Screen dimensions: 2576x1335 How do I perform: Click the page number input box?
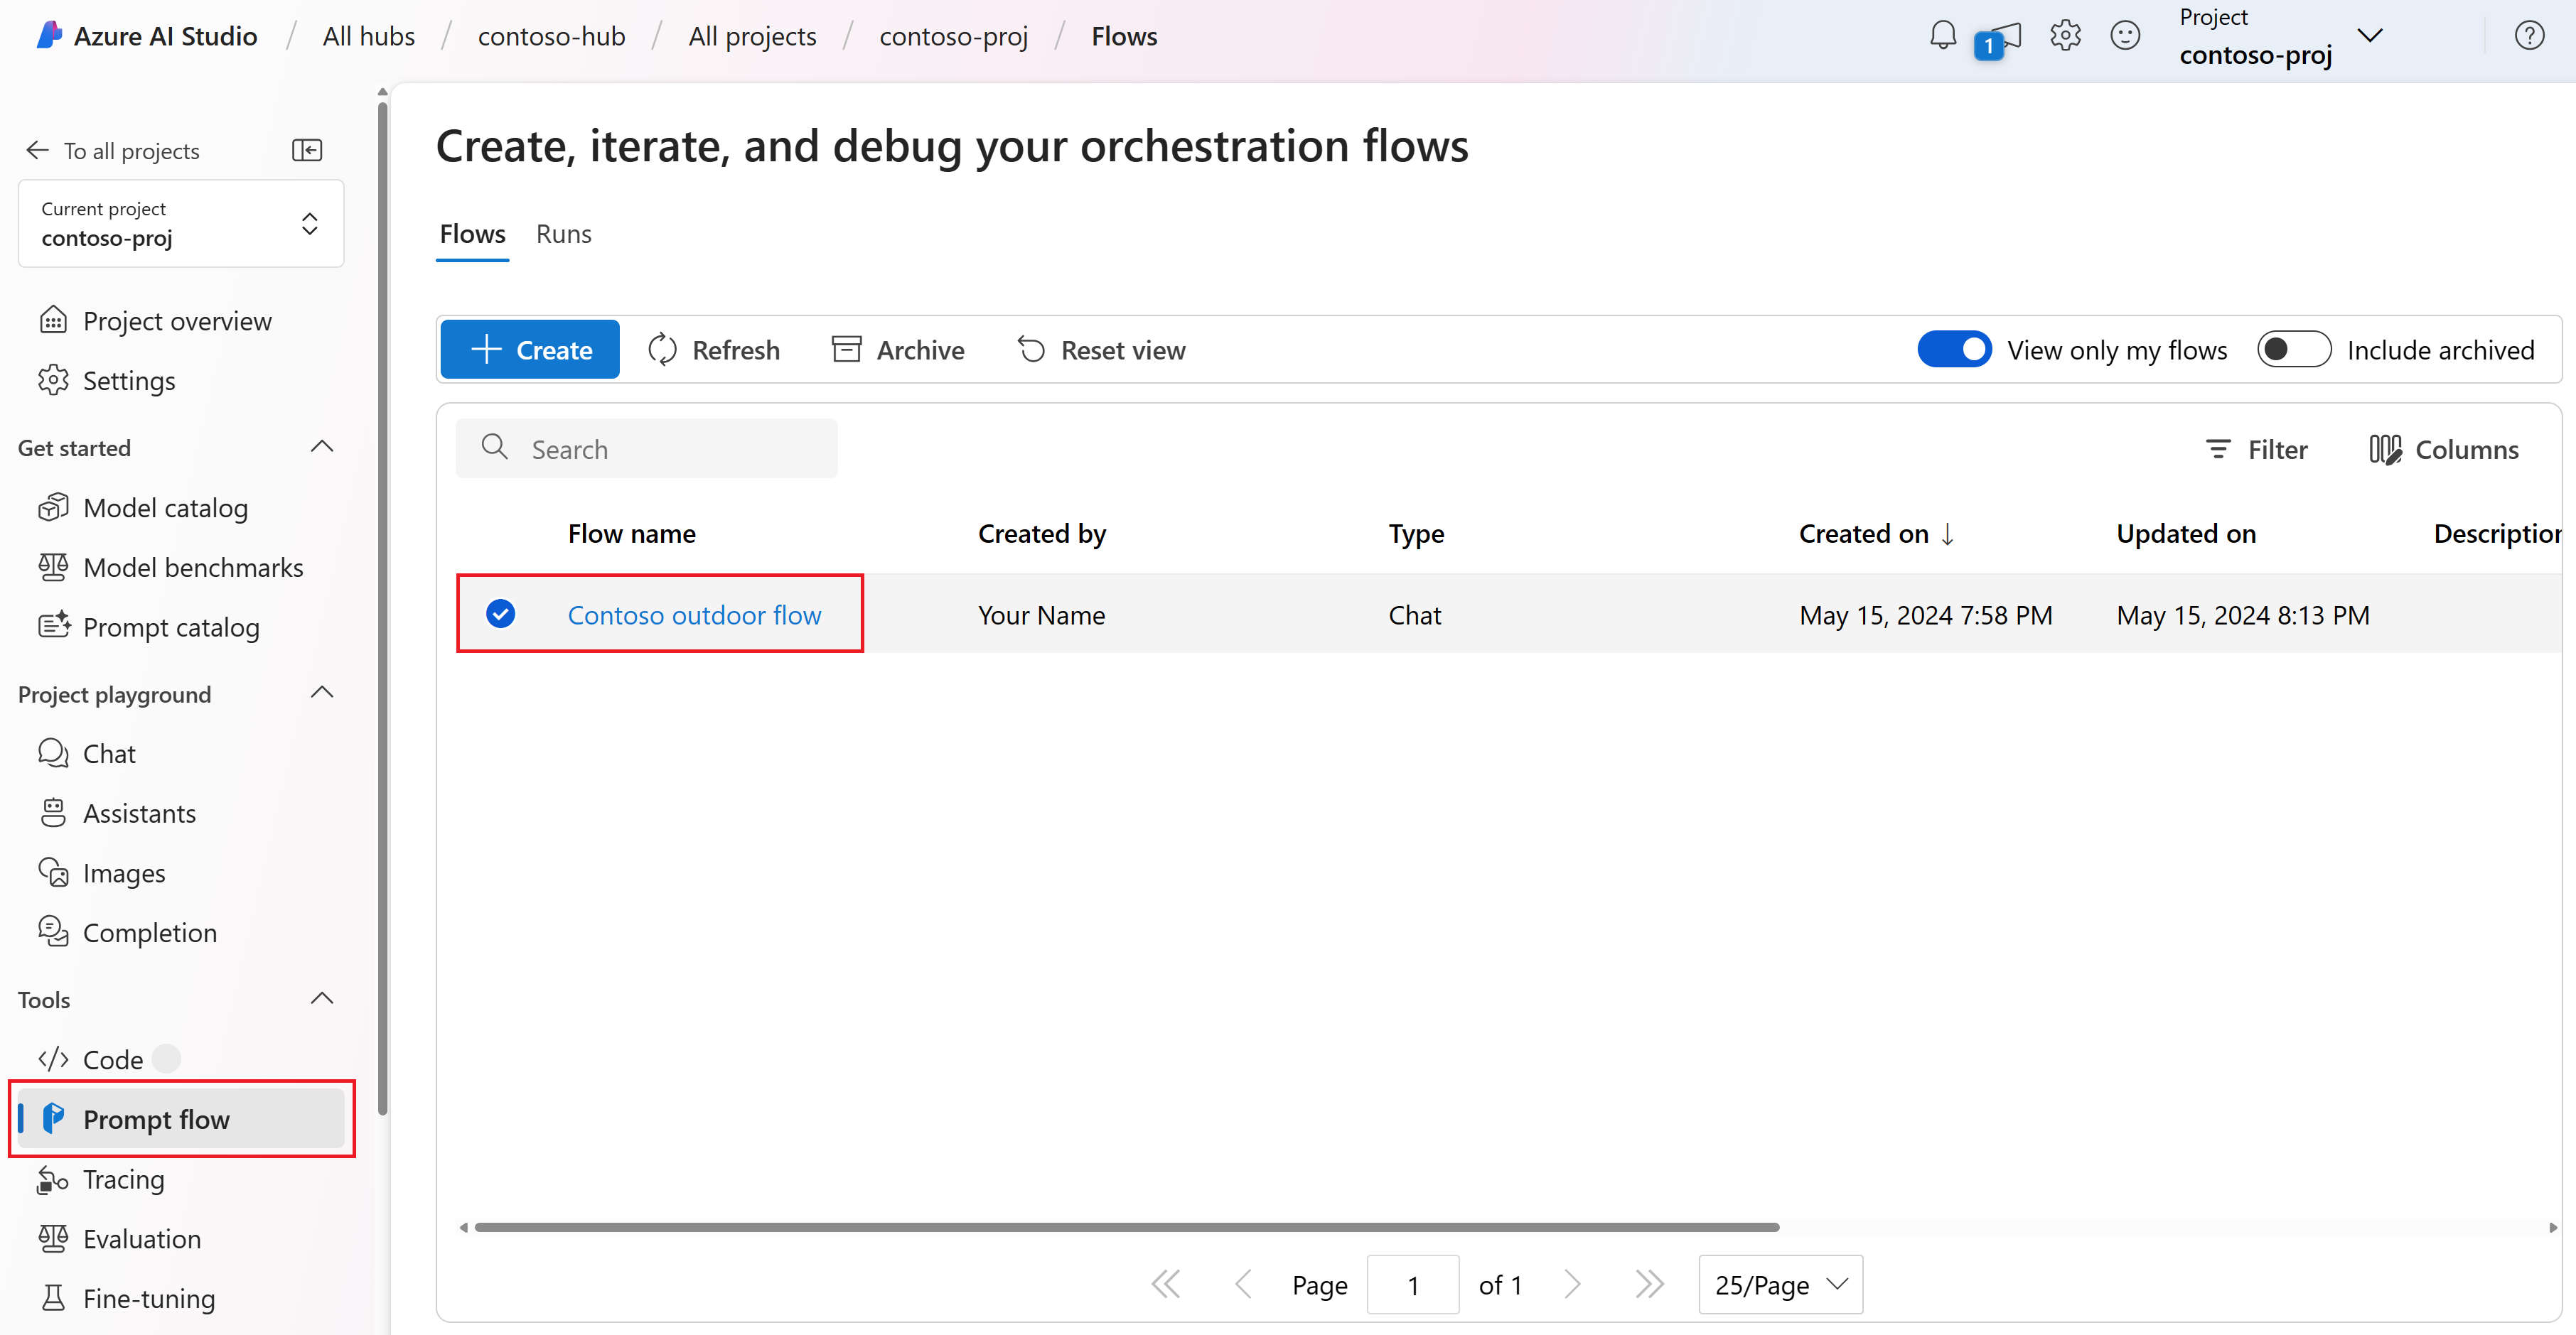pos(1413,1285)
